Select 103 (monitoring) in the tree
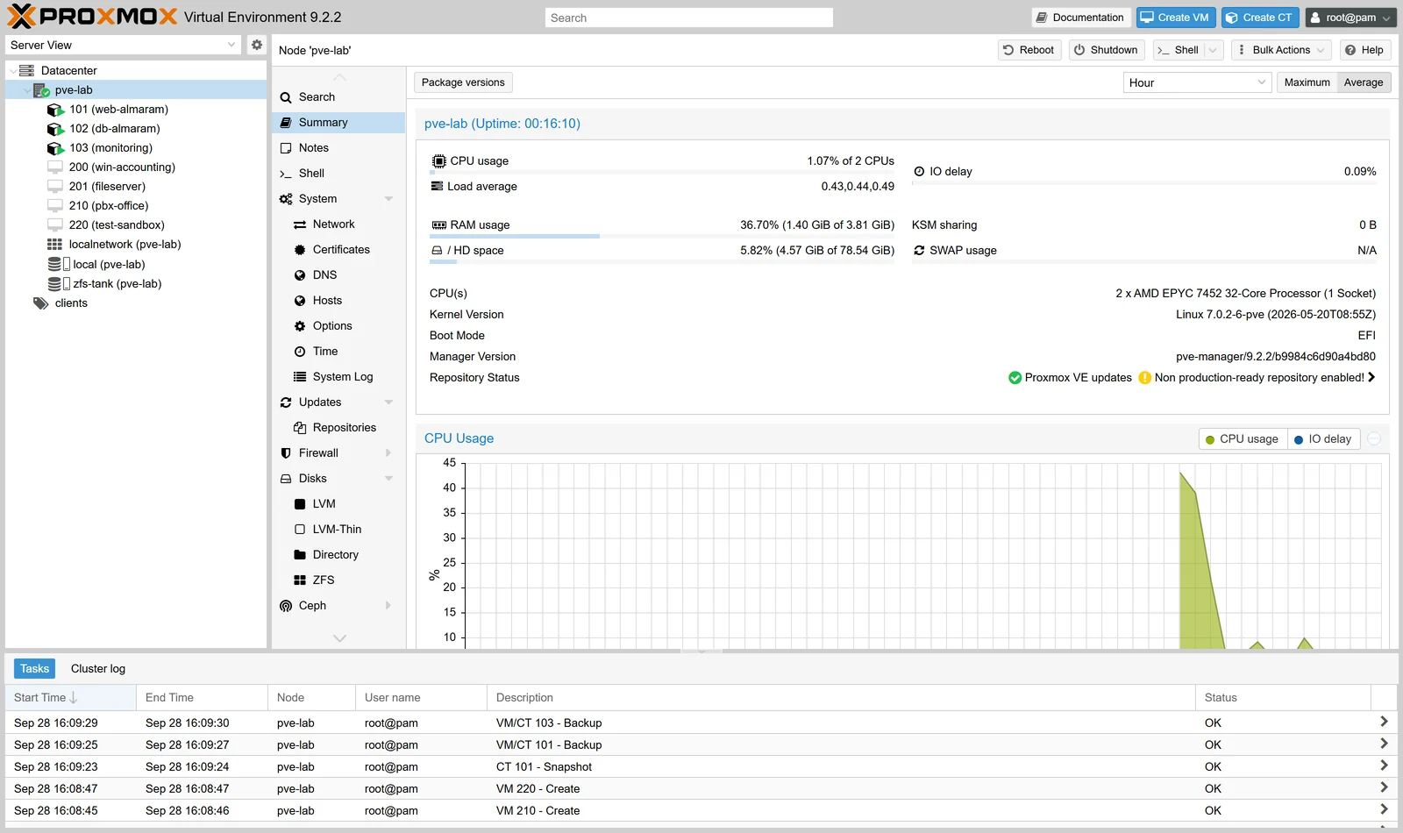1403x833 pixels. (x=136, y=148)
